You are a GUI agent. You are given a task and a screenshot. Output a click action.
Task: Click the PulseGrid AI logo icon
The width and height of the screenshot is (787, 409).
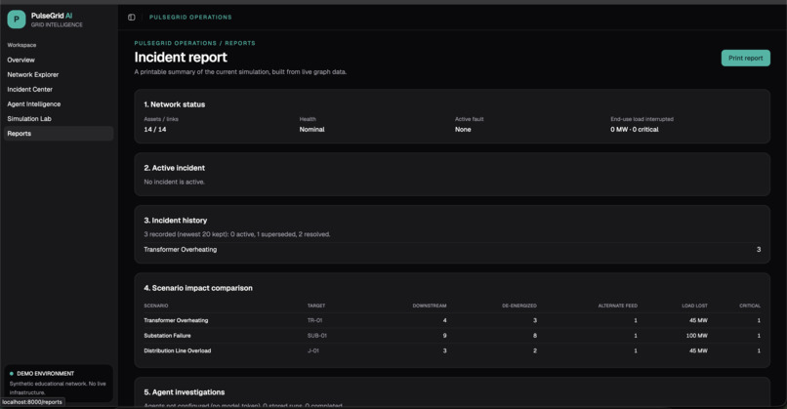tap(17, 20)
